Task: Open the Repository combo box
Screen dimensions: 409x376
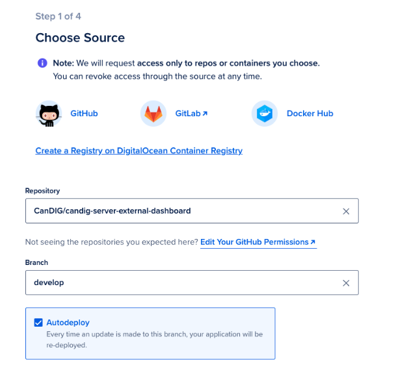Action: point(192,211)
